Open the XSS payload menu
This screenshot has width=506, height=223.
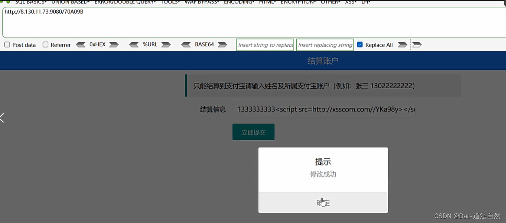351,2
